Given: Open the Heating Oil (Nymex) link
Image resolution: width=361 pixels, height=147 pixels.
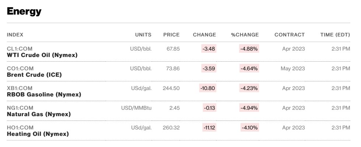Looking at the screenshot, I should point(38,134).
